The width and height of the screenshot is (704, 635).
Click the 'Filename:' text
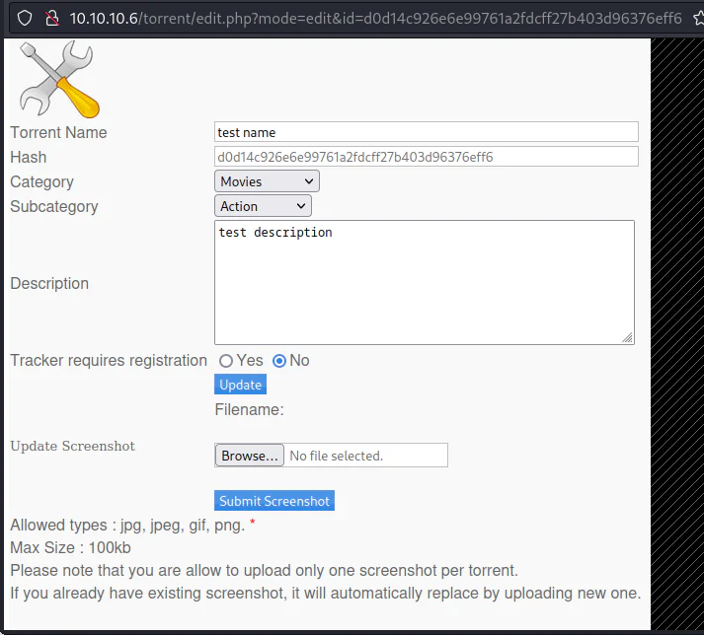249,409
